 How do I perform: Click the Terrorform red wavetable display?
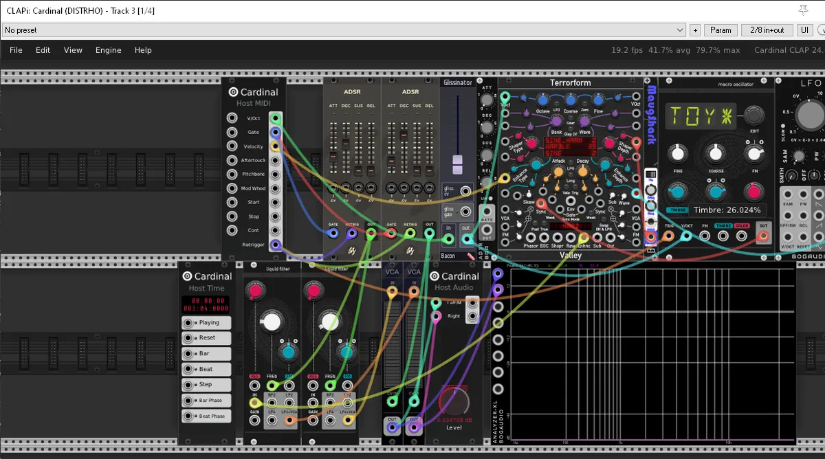tap(571, 146)
